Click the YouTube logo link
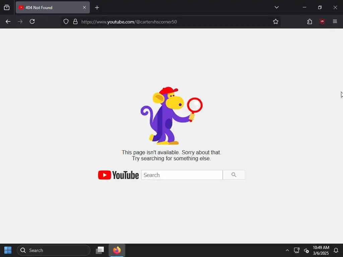 coord(118,175)
